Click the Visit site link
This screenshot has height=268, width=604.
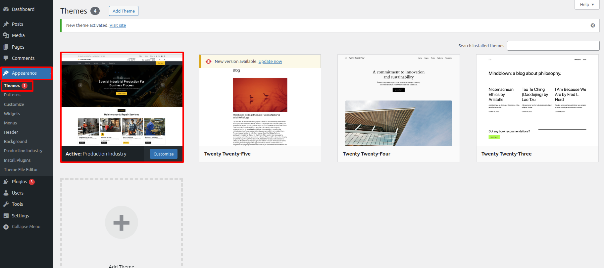coord(118,25)
